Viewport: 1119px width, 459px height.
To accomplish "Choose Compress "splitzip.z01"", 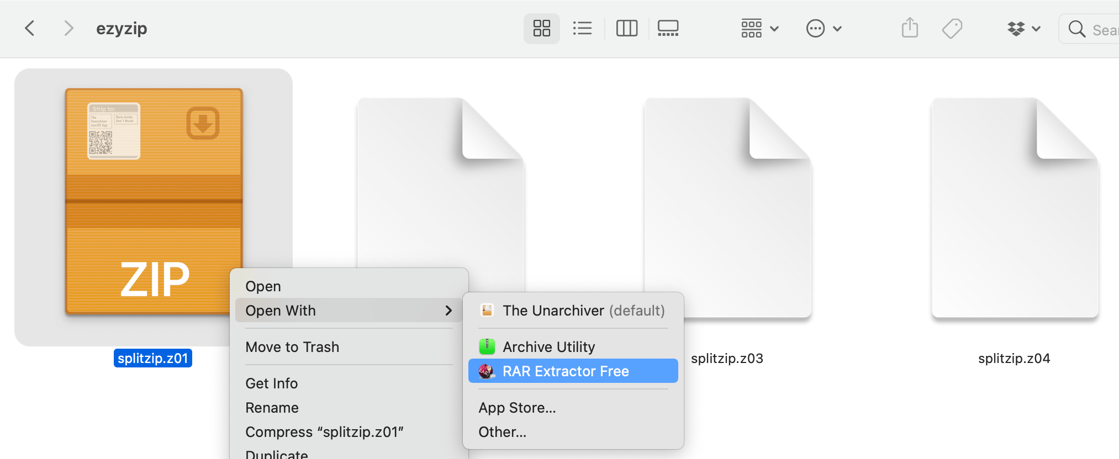I will (349, 432).
